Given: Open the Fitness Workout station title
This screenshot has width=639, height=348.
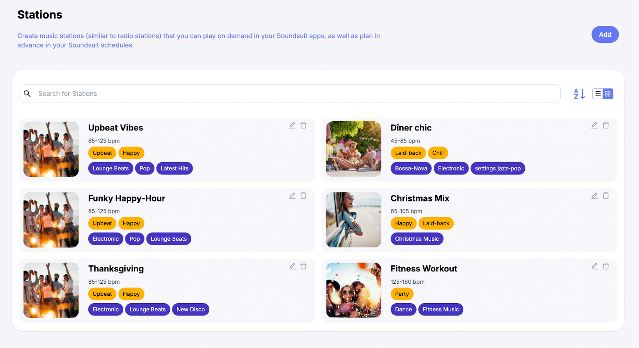Looking at the screenshot, I should point(423,269).
